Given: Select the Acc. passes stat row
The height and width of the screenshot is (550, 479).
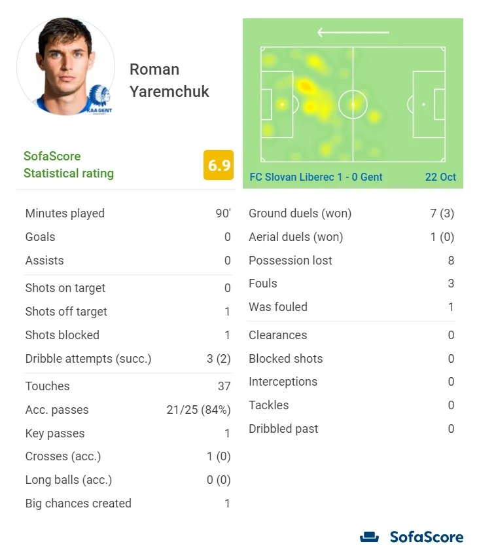Looking at the screenshot, I should [x=128, y=410].
